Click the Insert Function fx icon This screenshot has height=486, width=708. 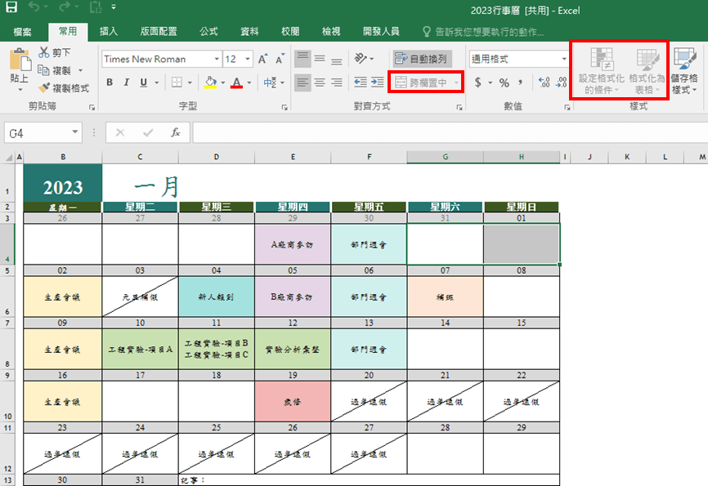click(175, 132)
